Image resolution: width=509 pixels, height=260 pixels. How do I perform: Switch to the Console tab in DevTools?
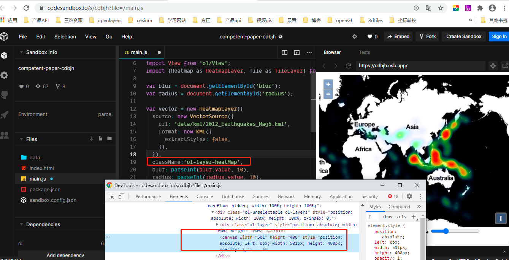coord(205,197)
